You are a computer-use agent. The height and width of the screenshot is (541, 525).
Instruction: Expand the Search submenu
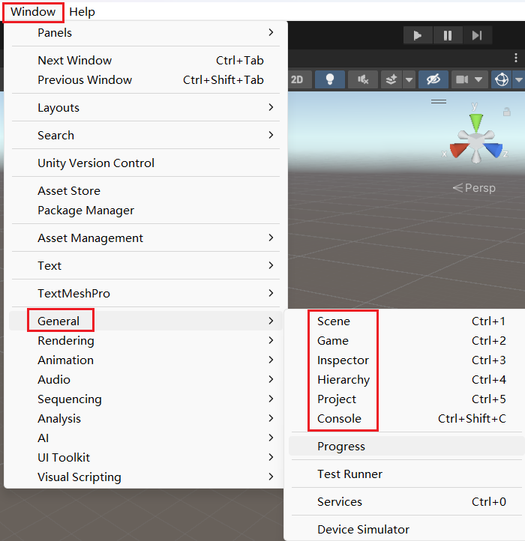click(x=145, y=135)
